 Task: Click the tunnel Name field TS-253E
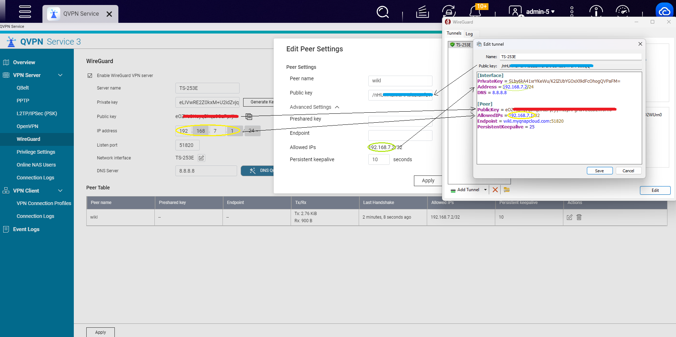pos(570,57)
